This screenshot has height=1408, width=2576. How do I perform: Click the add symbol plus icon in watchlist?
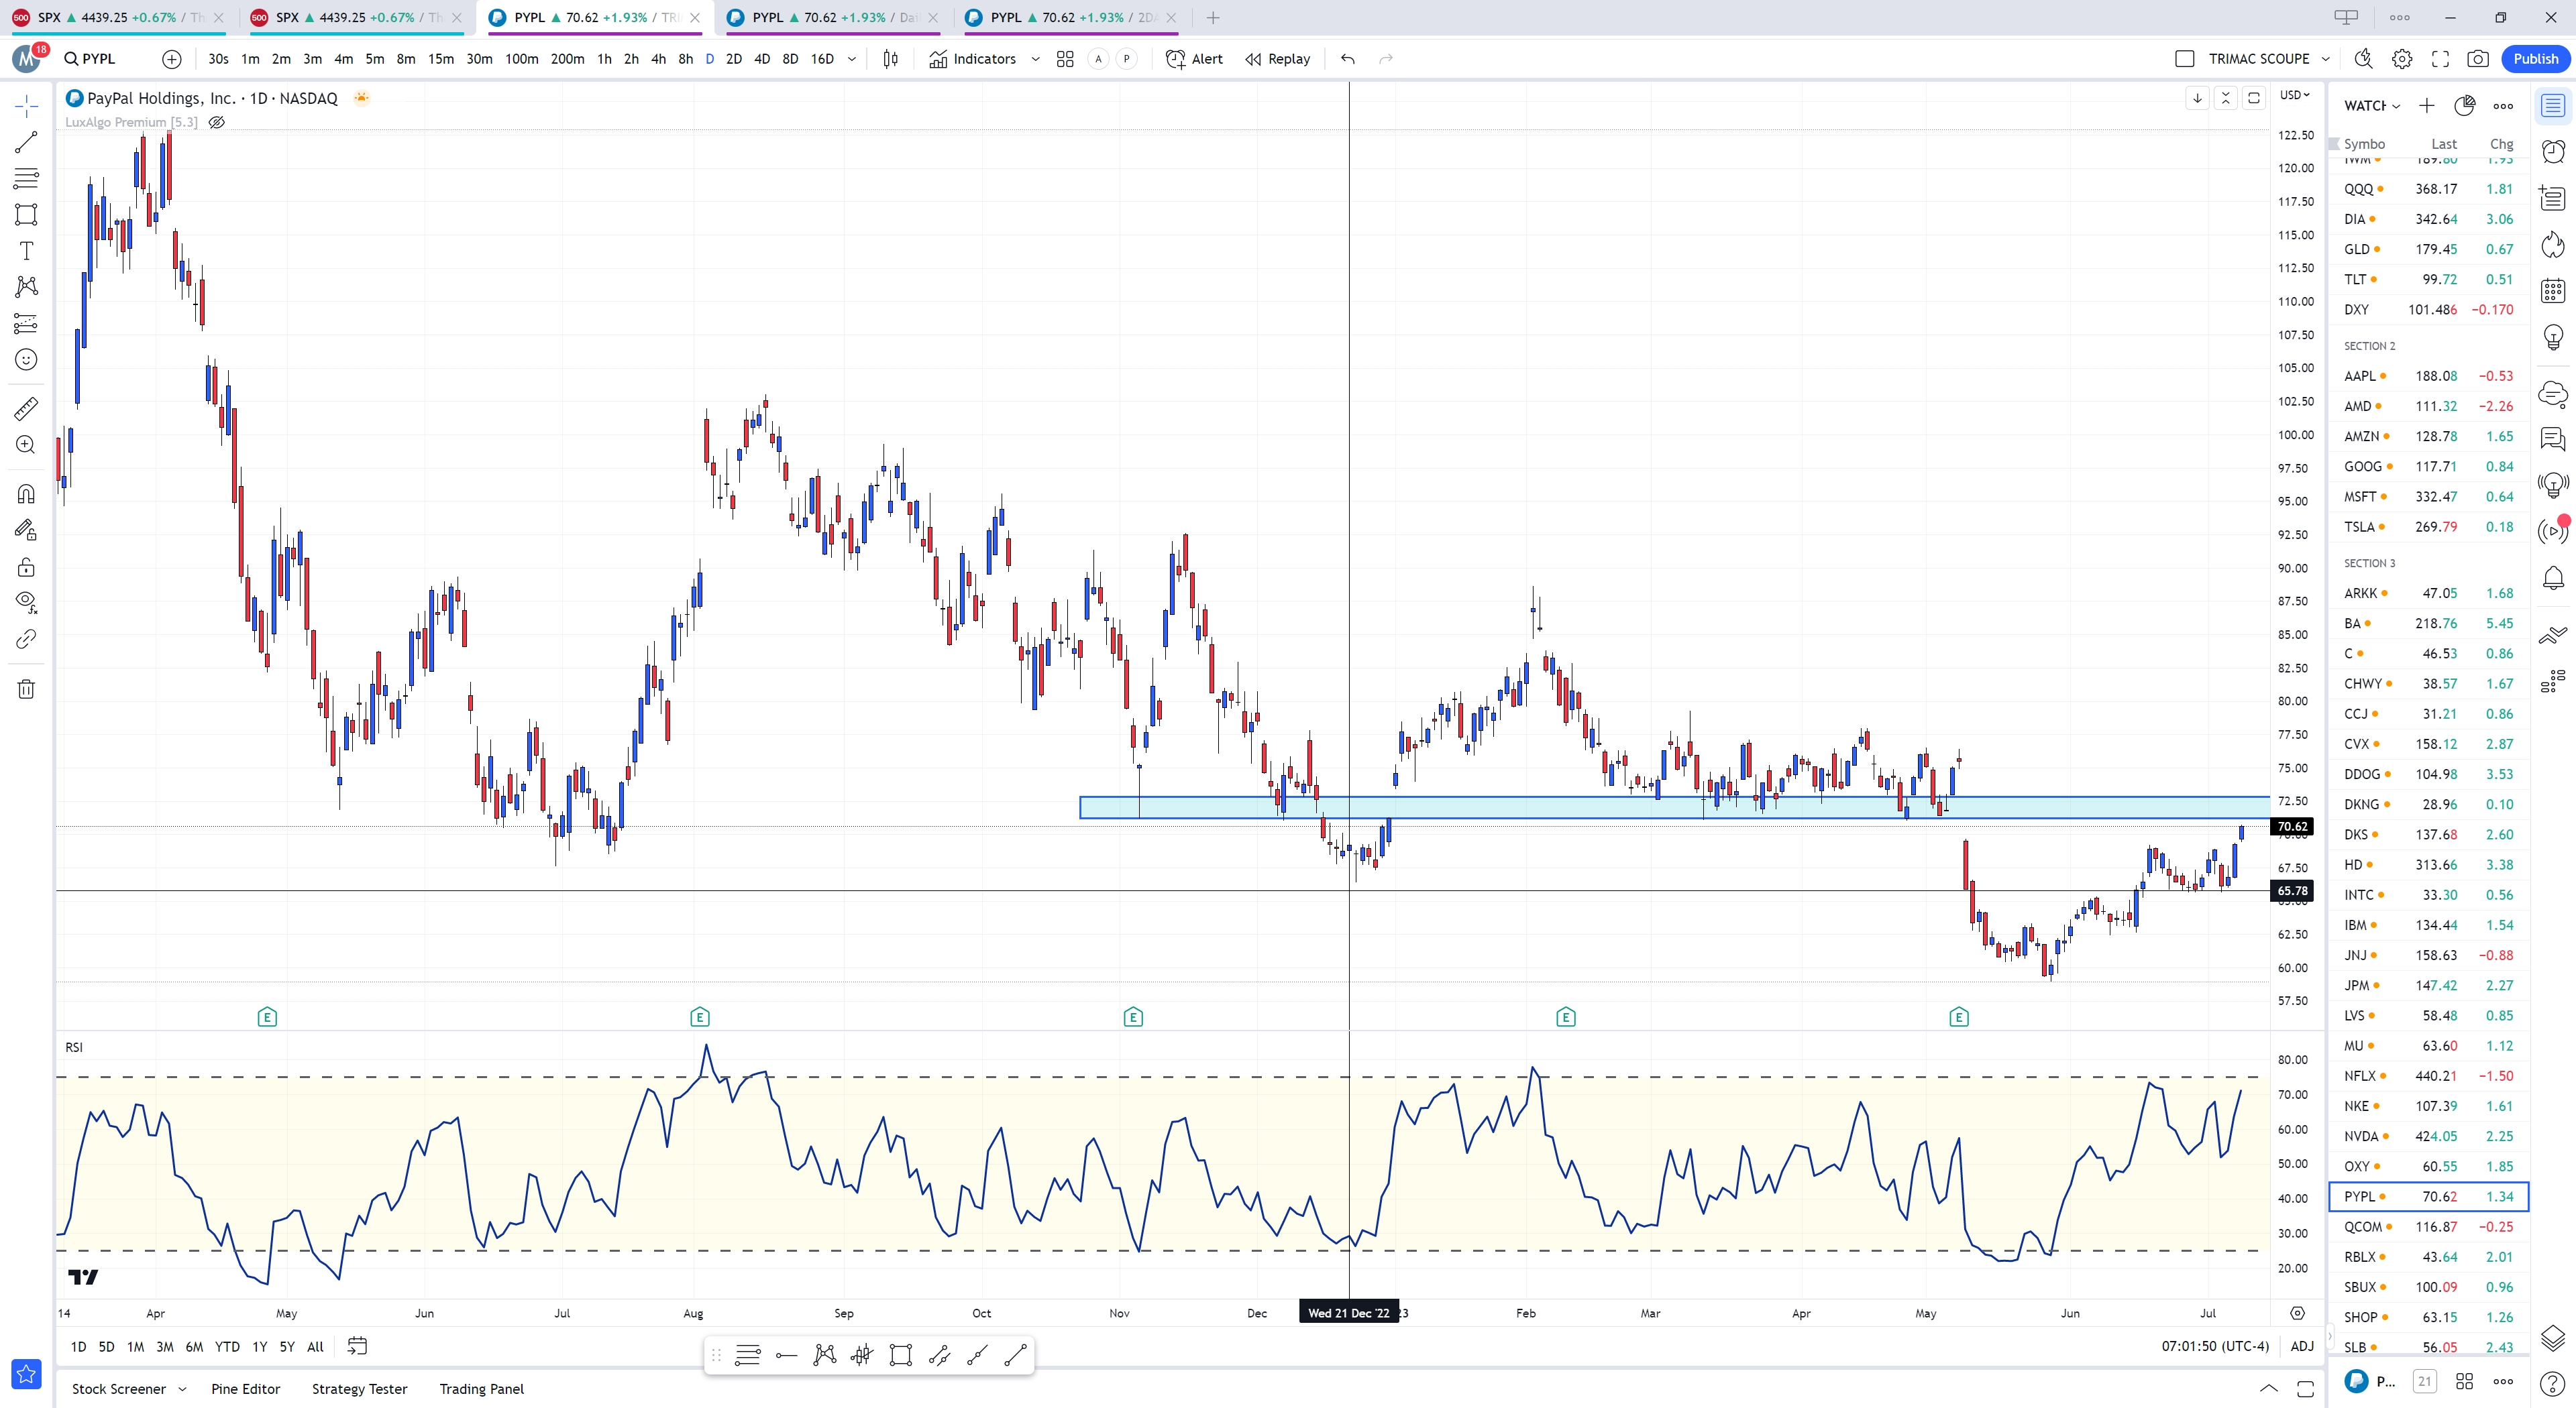click(x=2426, y=106)
